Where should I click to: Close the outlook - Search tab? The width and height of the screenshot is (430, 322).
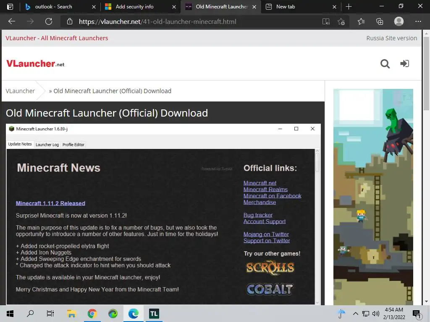(94, 7)
